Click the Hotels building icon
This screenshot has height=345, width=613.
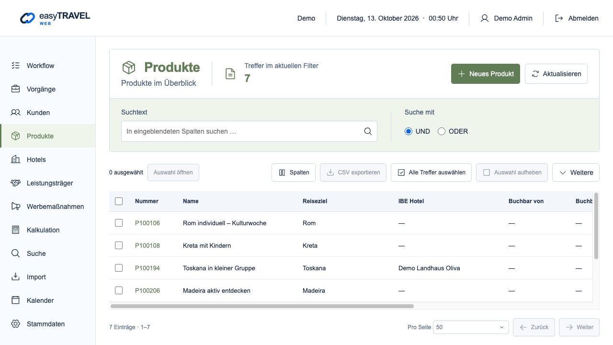(x=16, y=160)
